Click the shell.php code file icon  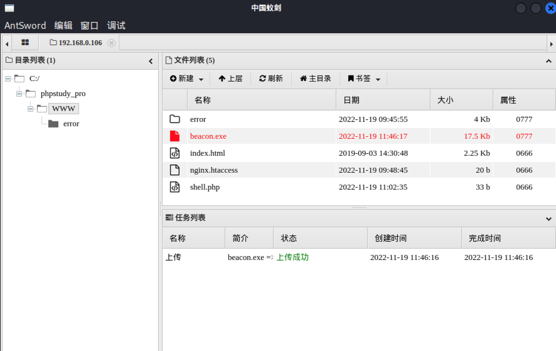click(x=175, y=187)
